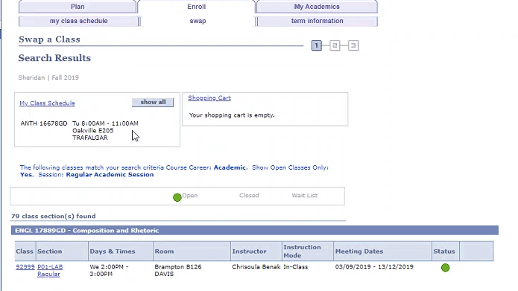518x291 pixels.
Task: Click the Class column header
Action: pyautogui.click(x=25, y=251)
